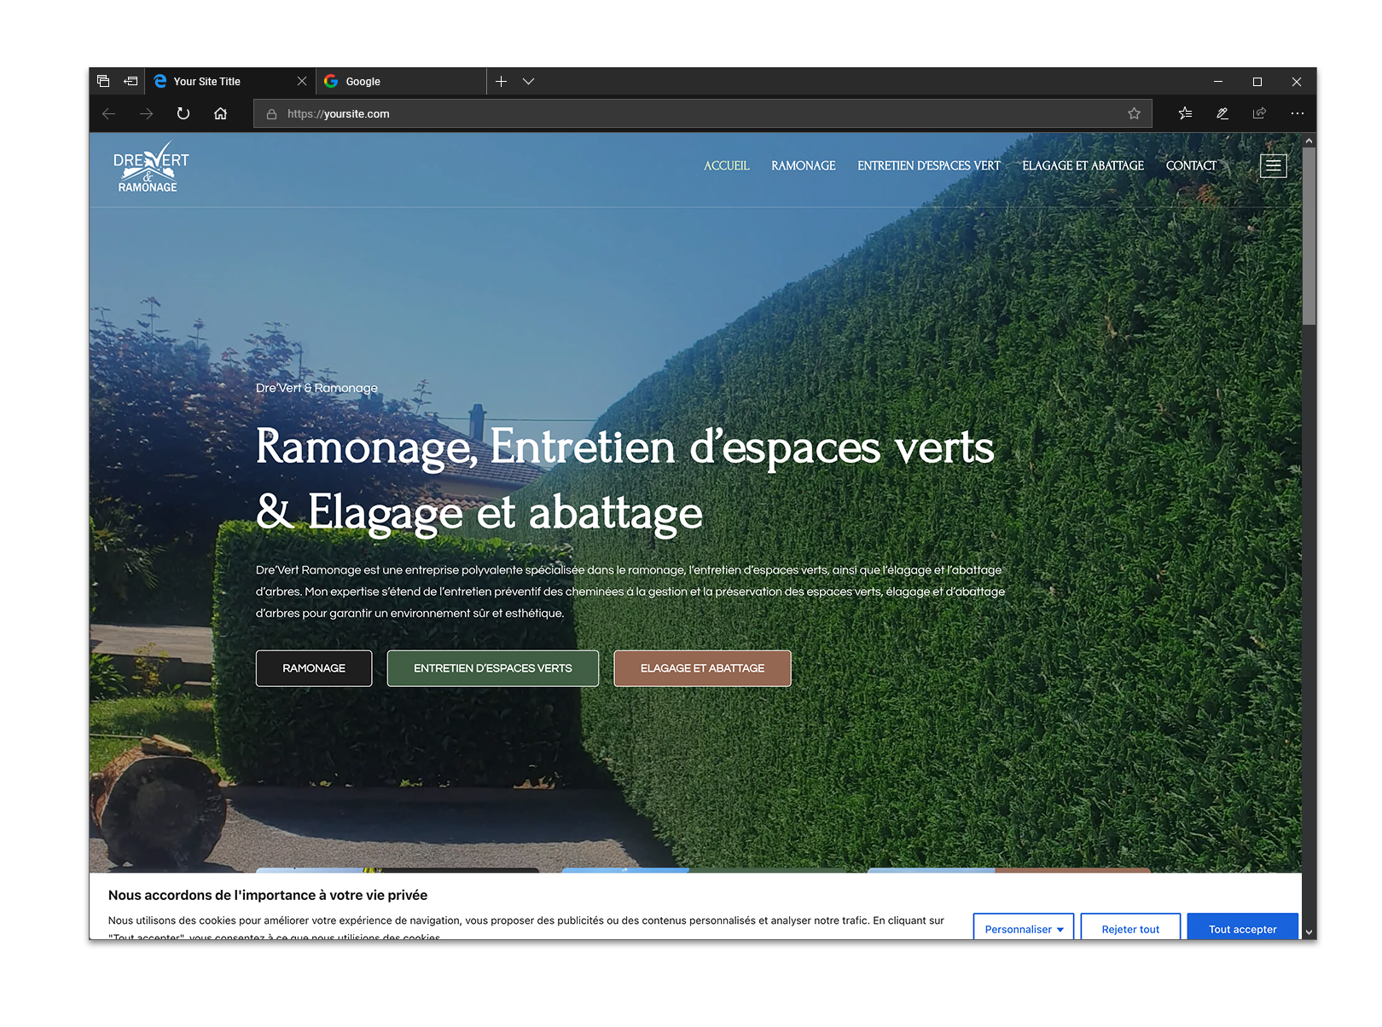Expand the Personnaliser cookie dropdown
The image size is (1382, 1027).
[x=1024, y=927]
